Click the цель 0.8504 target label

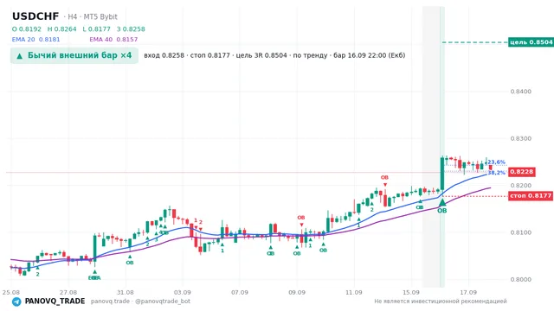tap(531, 42)
